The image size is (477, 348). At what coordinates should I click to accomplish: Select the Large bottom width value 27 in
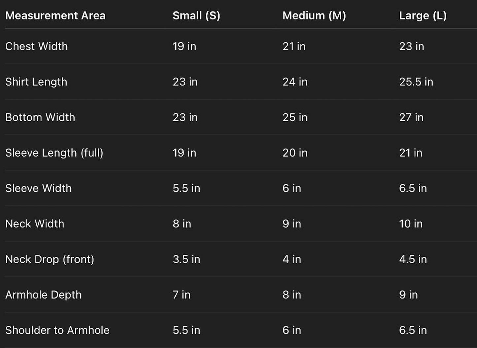(x=411, y=117)
